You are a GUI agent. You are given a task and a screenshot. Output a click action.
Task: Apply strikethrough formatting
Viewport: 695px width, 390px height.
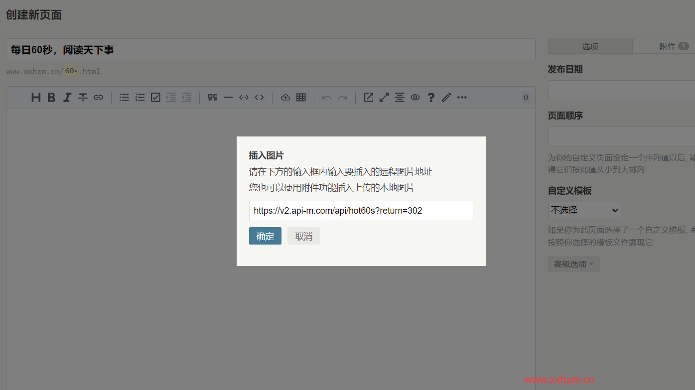pos(83,98)
